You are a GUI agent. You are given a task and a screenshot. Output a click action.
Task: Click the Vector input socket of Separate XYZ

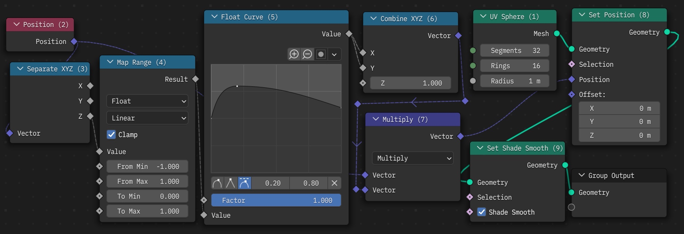pyautogui.click(x=10, y=133)
